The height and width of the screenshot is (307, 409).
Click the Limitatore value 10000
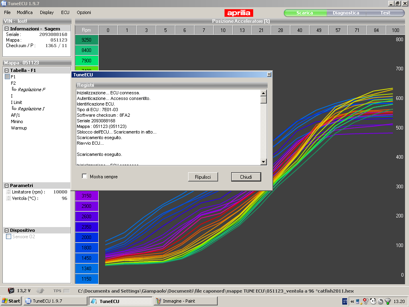point(60,192)
